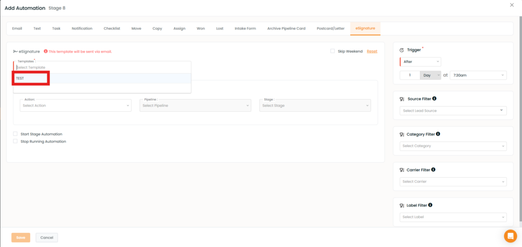Click the Cancel button

[46, 238]
